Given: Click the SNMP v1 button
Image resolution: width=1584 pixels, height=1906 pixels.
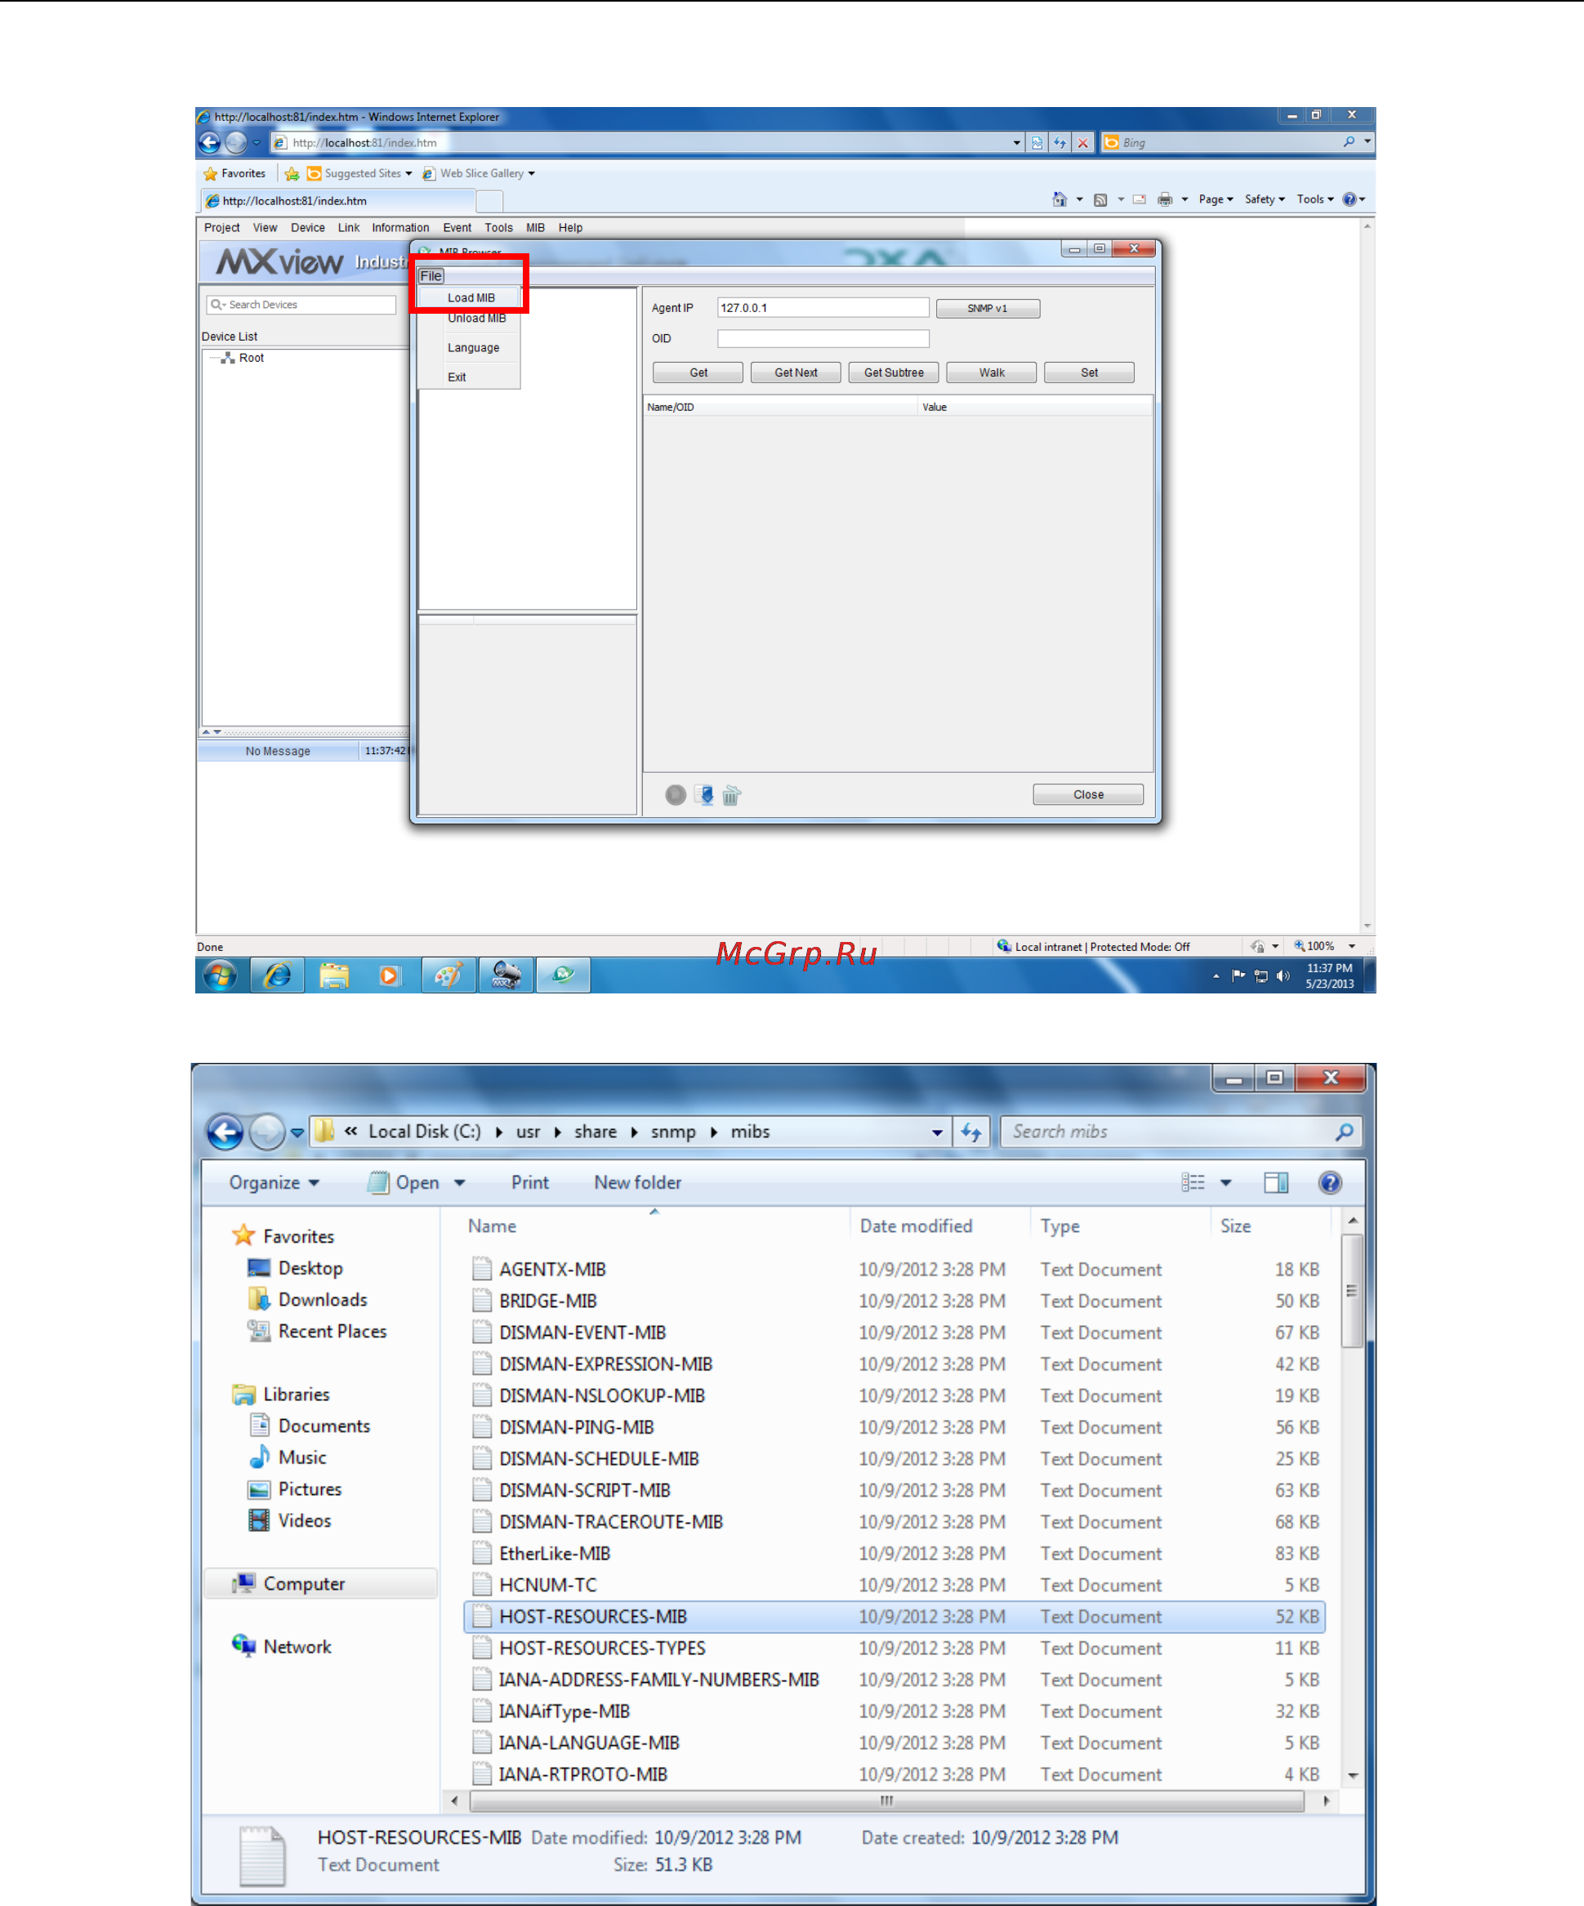Looking at the screenshot, I should coord(988,309).
